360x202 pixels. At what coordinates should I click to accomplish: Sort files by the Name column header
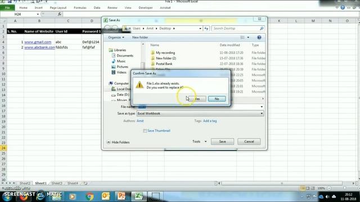pyautogui.click(x=155, y=45)
